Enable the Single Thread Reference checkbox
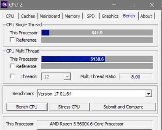 tap(12, 40)
